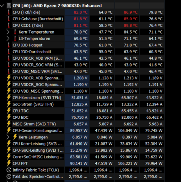Click the thermometer icon of L3-Temperaturen
Screen dimensions: 181x182
tap(15, 38)
